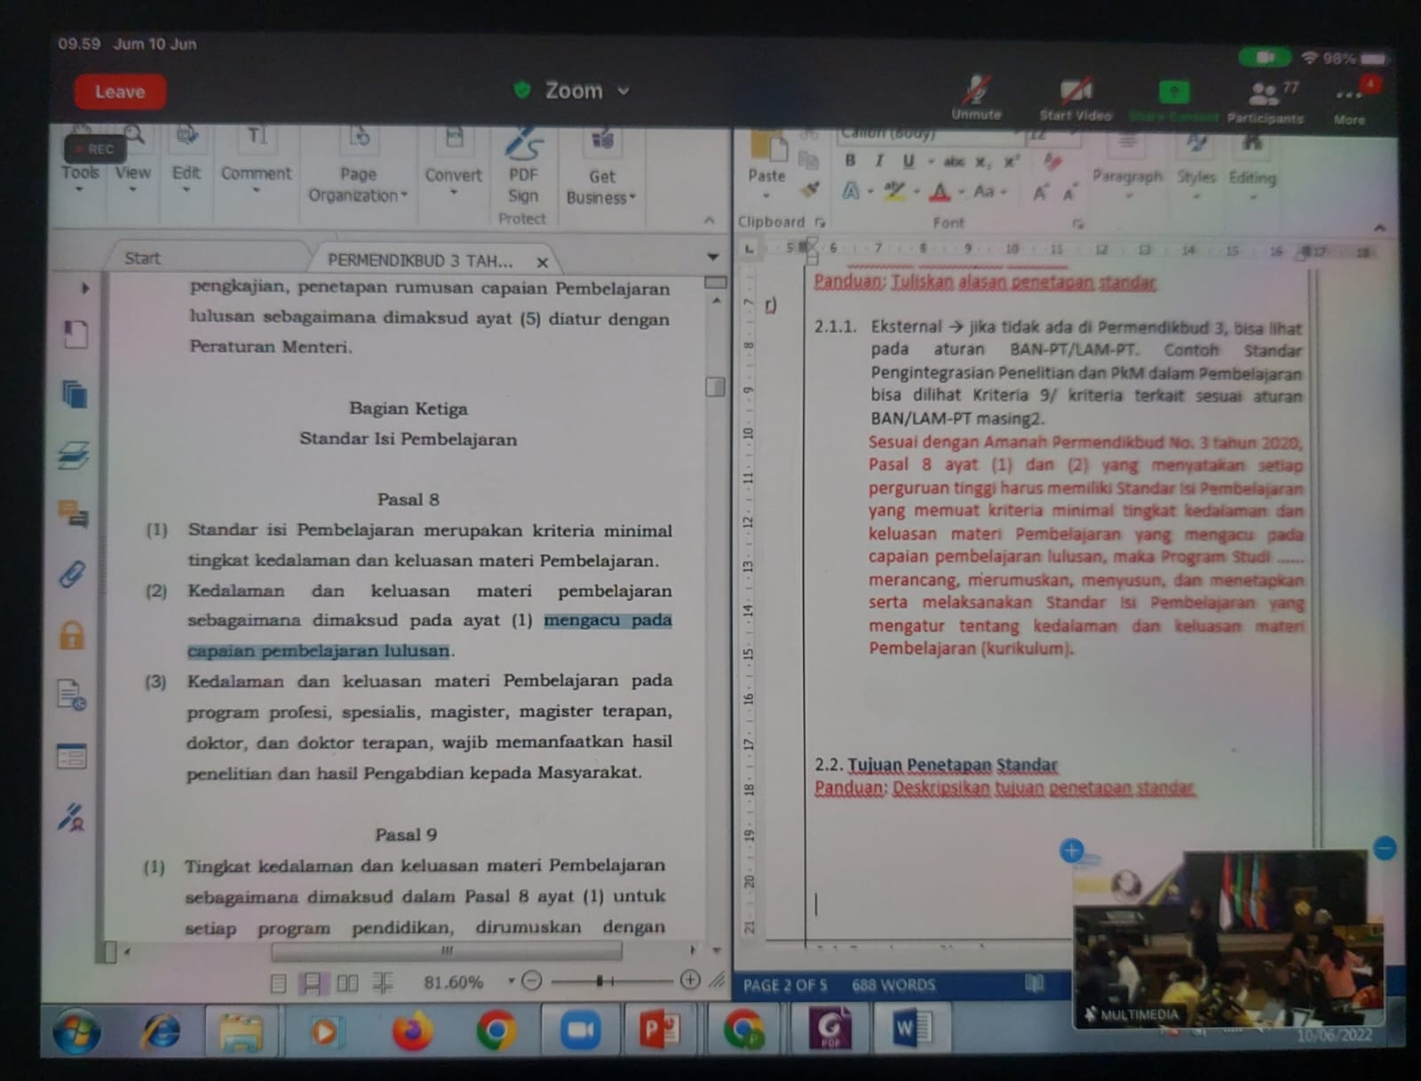Click PAGE 2 OF 5 in status bar
This screenshot has width=1421, height=1081.
tap(785, 985)
